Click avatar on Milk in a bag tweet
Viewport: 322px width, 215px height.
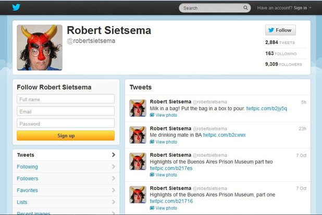[138, 108]
